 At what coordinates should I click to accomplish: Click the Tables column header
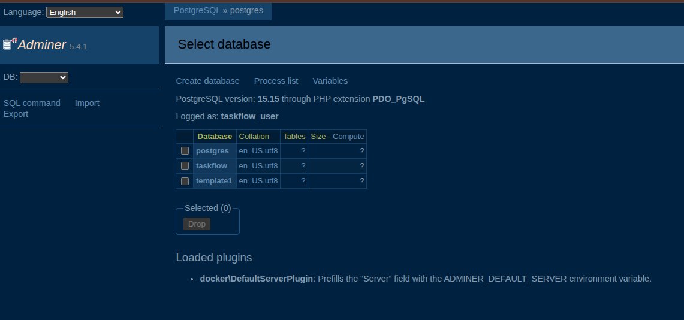click(294, 137)
